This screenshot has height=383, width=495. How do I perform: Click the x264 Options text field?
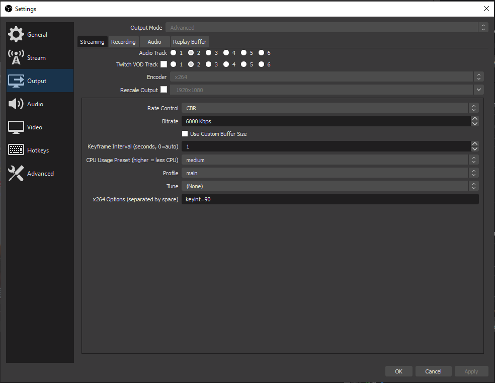tap(330, 199)
